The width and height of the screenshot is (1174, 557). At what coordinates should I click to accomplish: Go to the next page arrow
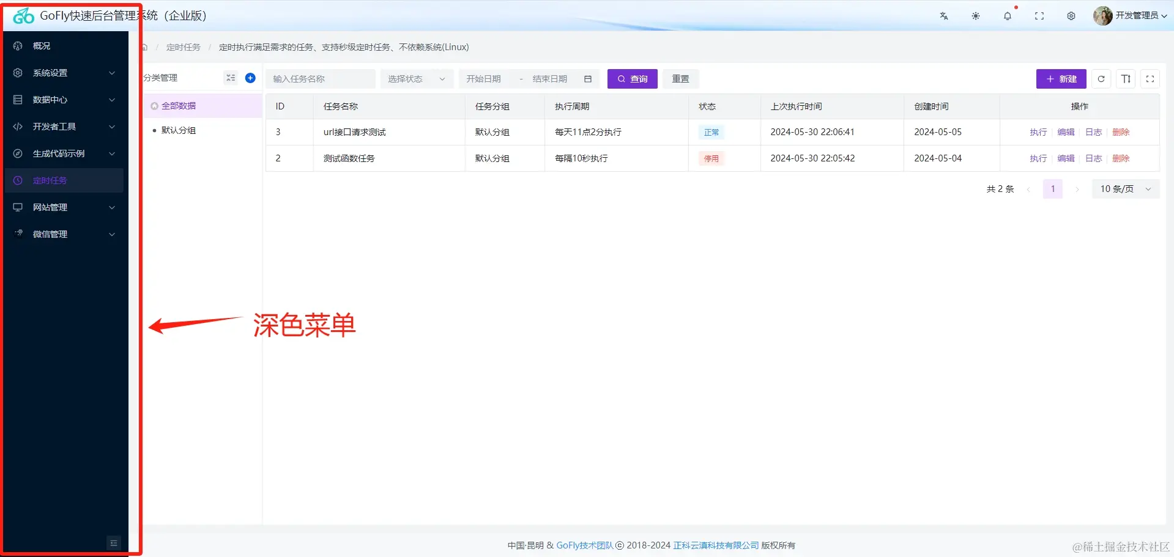click(1077, 189)
